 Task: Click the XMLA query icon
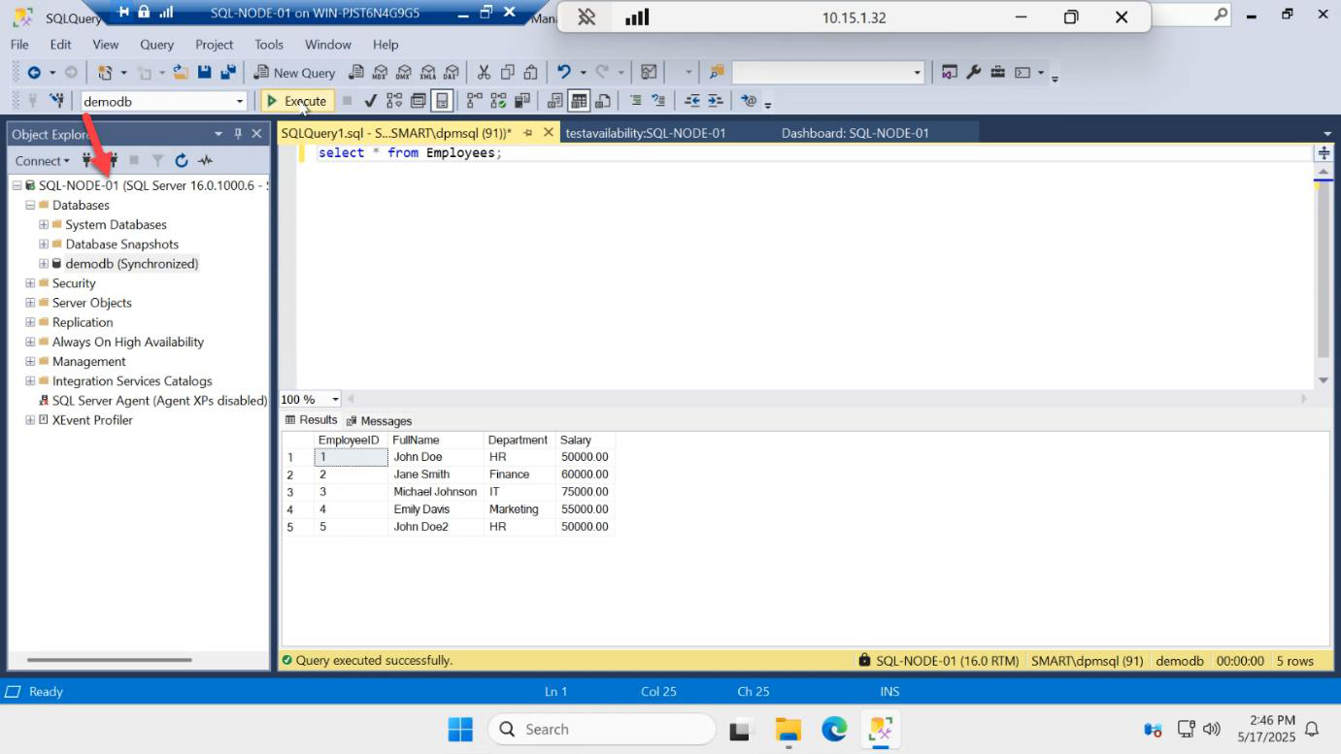[x=428, y=72]
